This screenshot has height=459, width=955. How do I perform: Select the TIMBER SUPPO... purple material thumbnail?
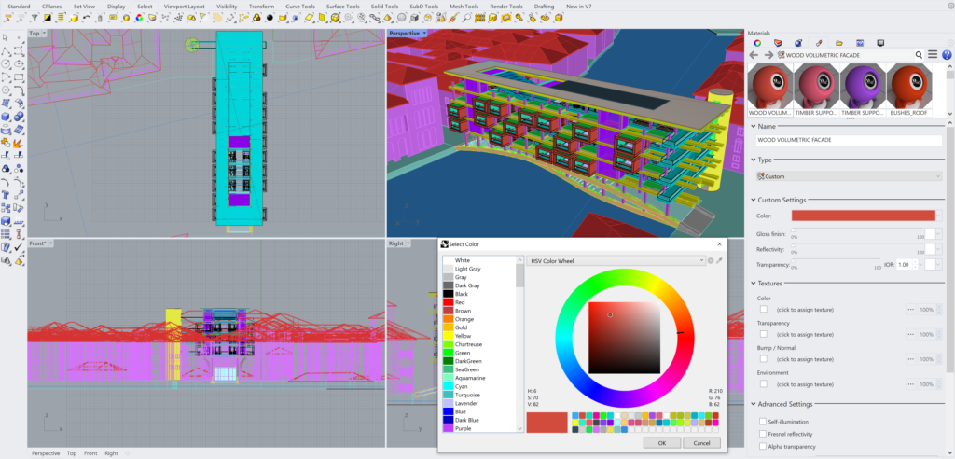863,90
